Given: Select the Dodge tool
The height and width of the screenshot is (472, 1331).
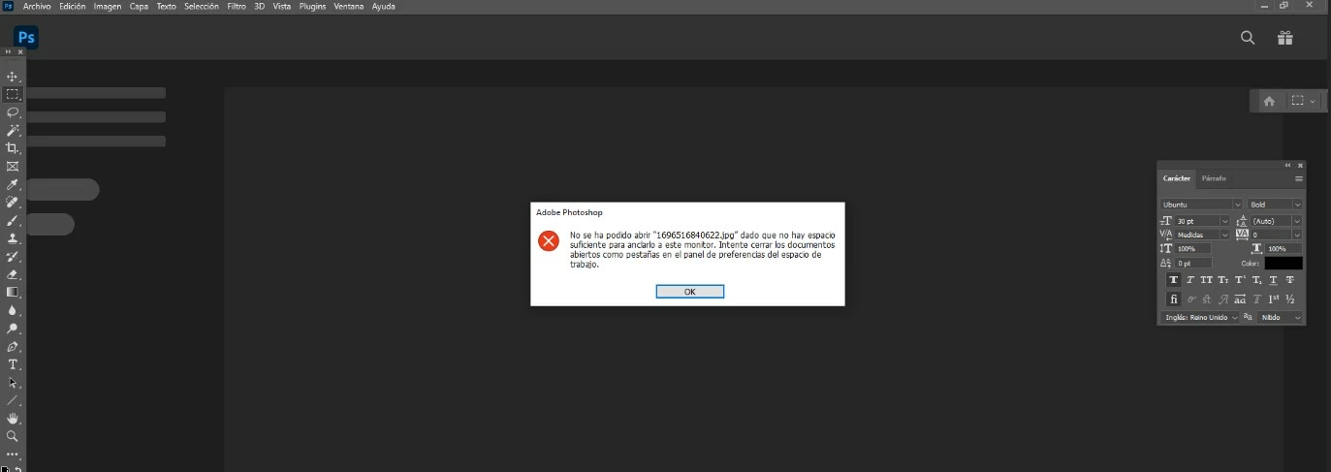Looking at the screenshot, I should 13,329.
